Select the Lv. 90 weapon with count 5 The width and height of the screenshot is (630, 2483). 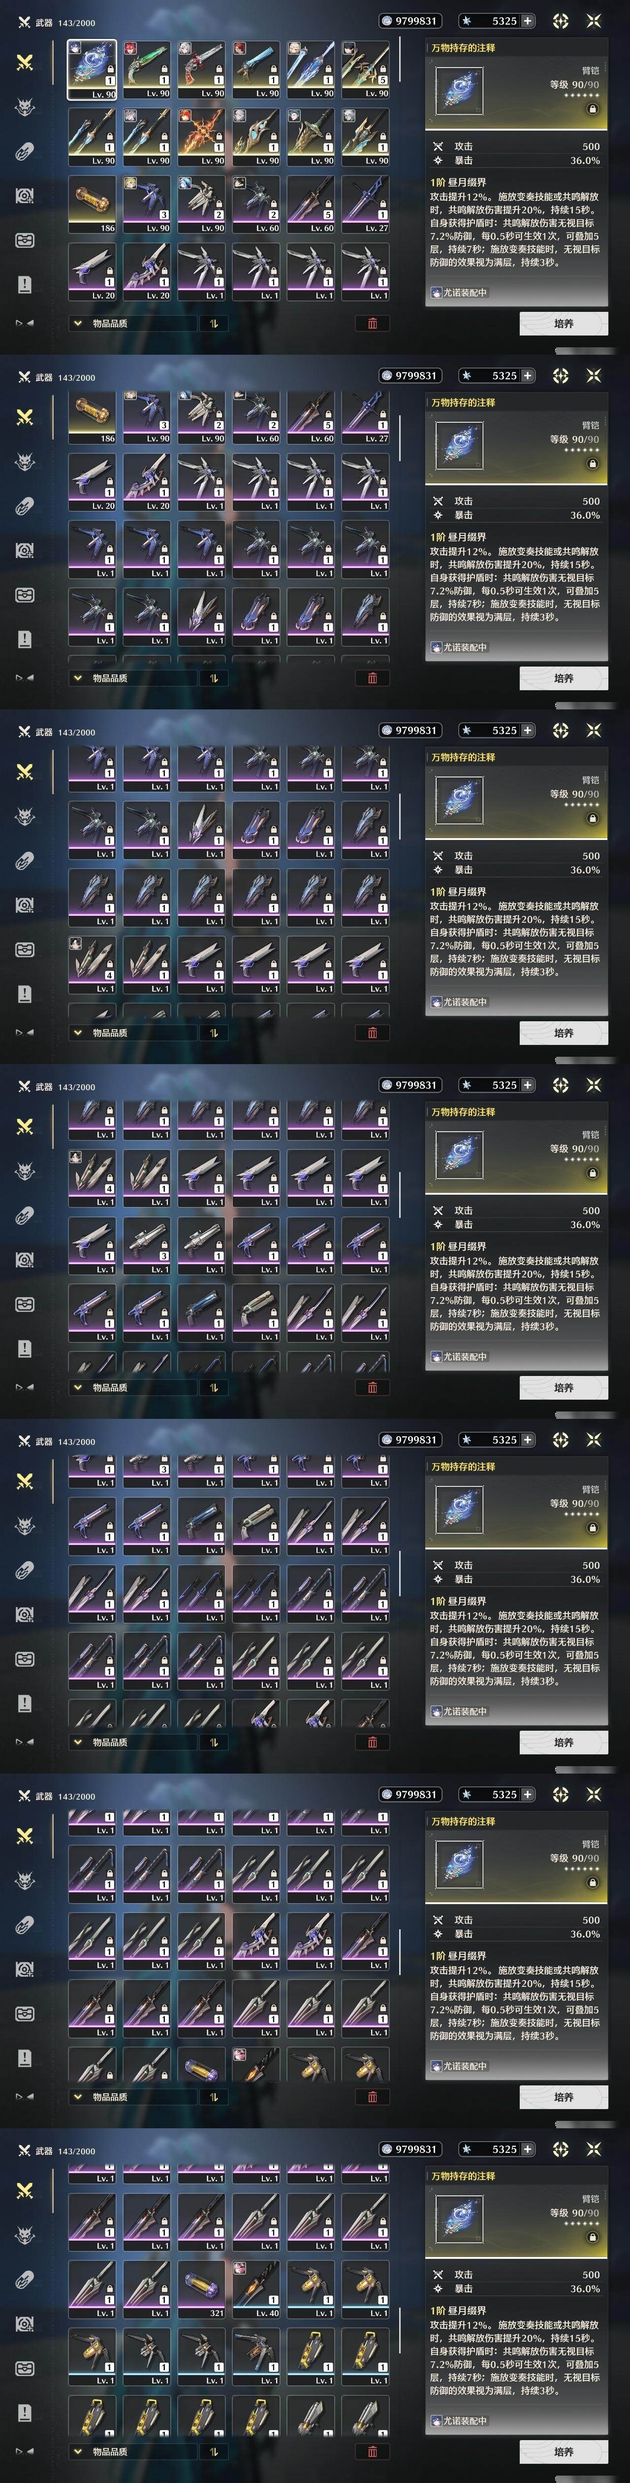365,69
